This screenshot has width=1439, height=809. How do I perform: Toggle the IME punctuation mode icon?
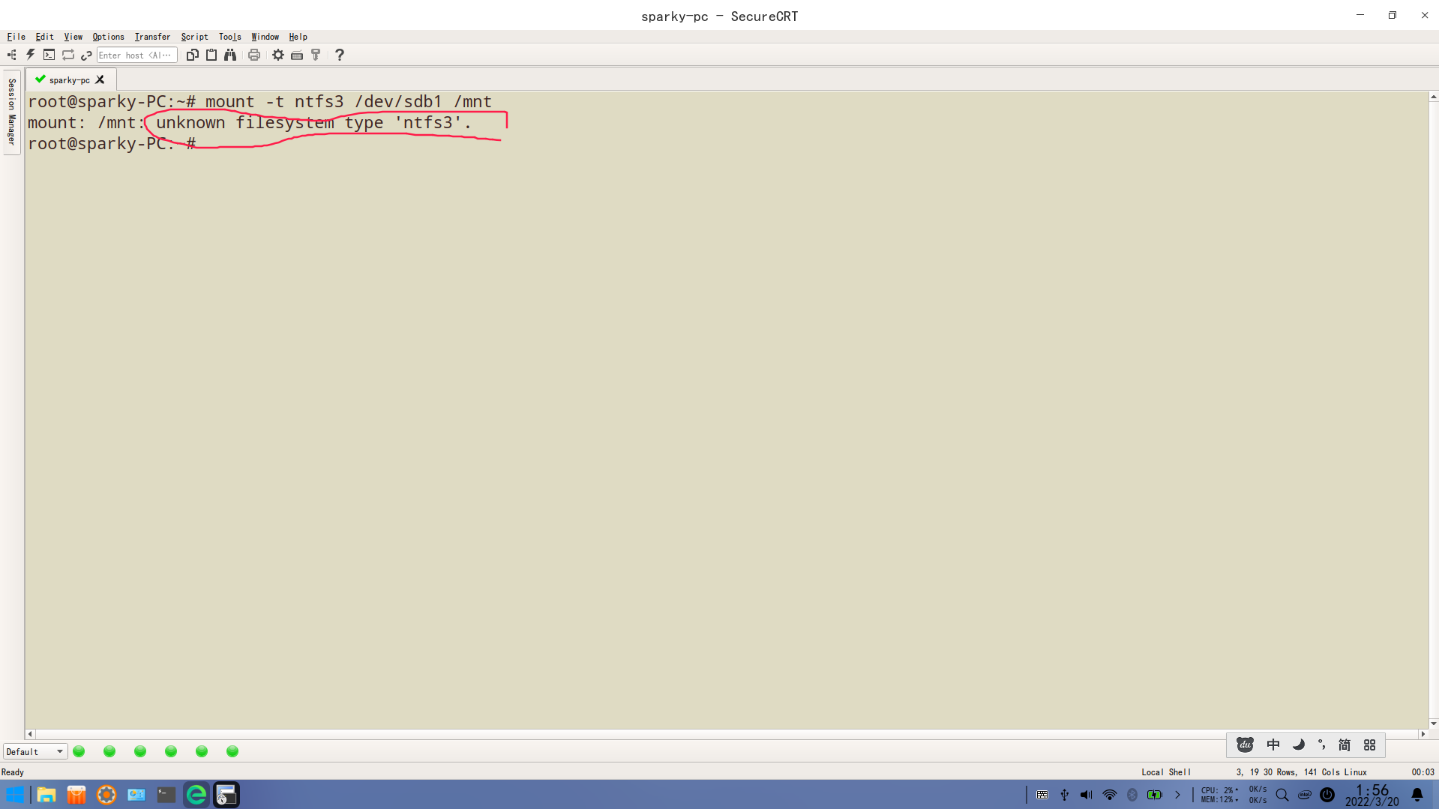(x=1321, y=745)
